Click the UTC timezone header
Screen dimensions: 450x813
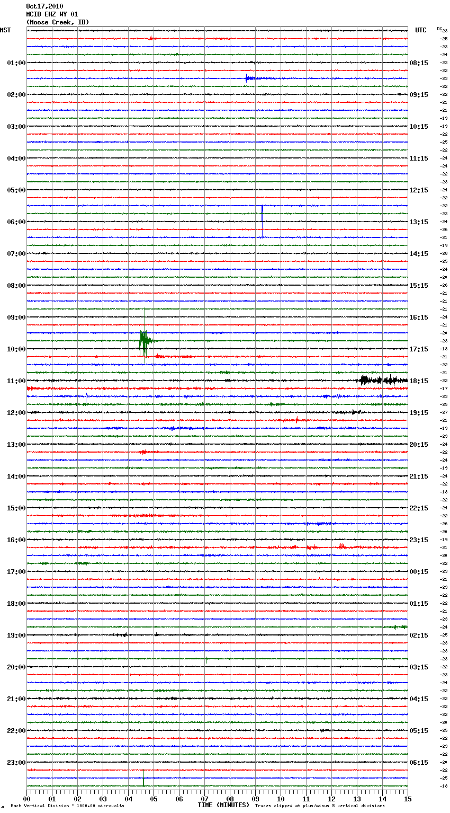point(421,30)
